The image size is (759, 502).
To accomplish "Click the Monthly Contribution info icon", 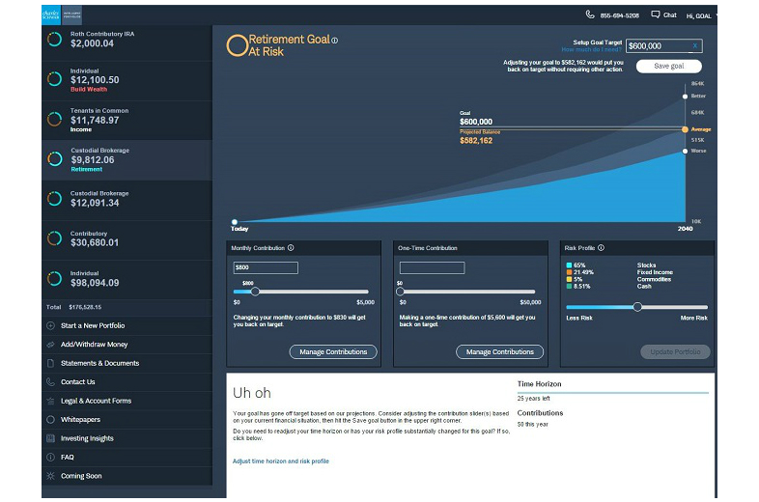I will pos(291,248).
